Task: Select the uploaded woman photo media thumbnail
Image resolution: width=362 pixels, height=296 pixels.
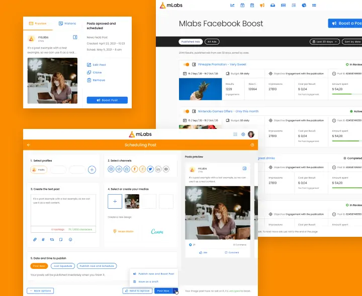Action: [x=132, y=201]
